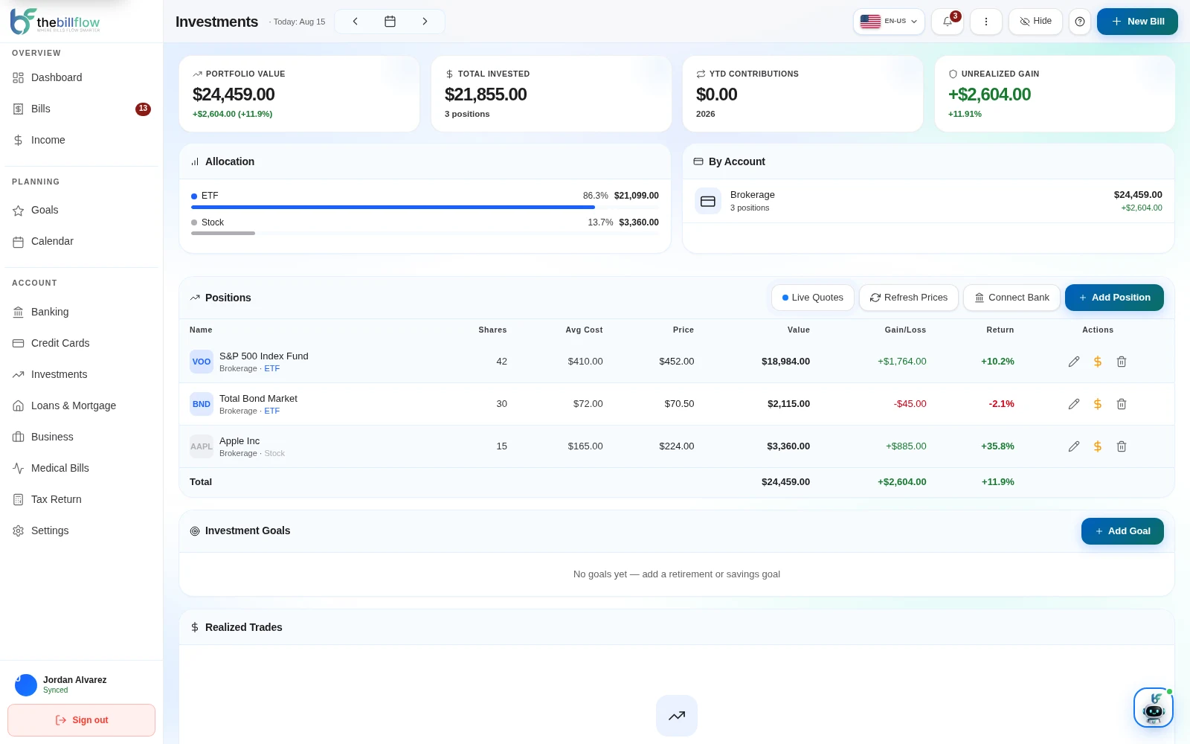Open Medical Bills in sidebar
Image resolution: width=1190 pixels, height=744 pixels.
81,468
